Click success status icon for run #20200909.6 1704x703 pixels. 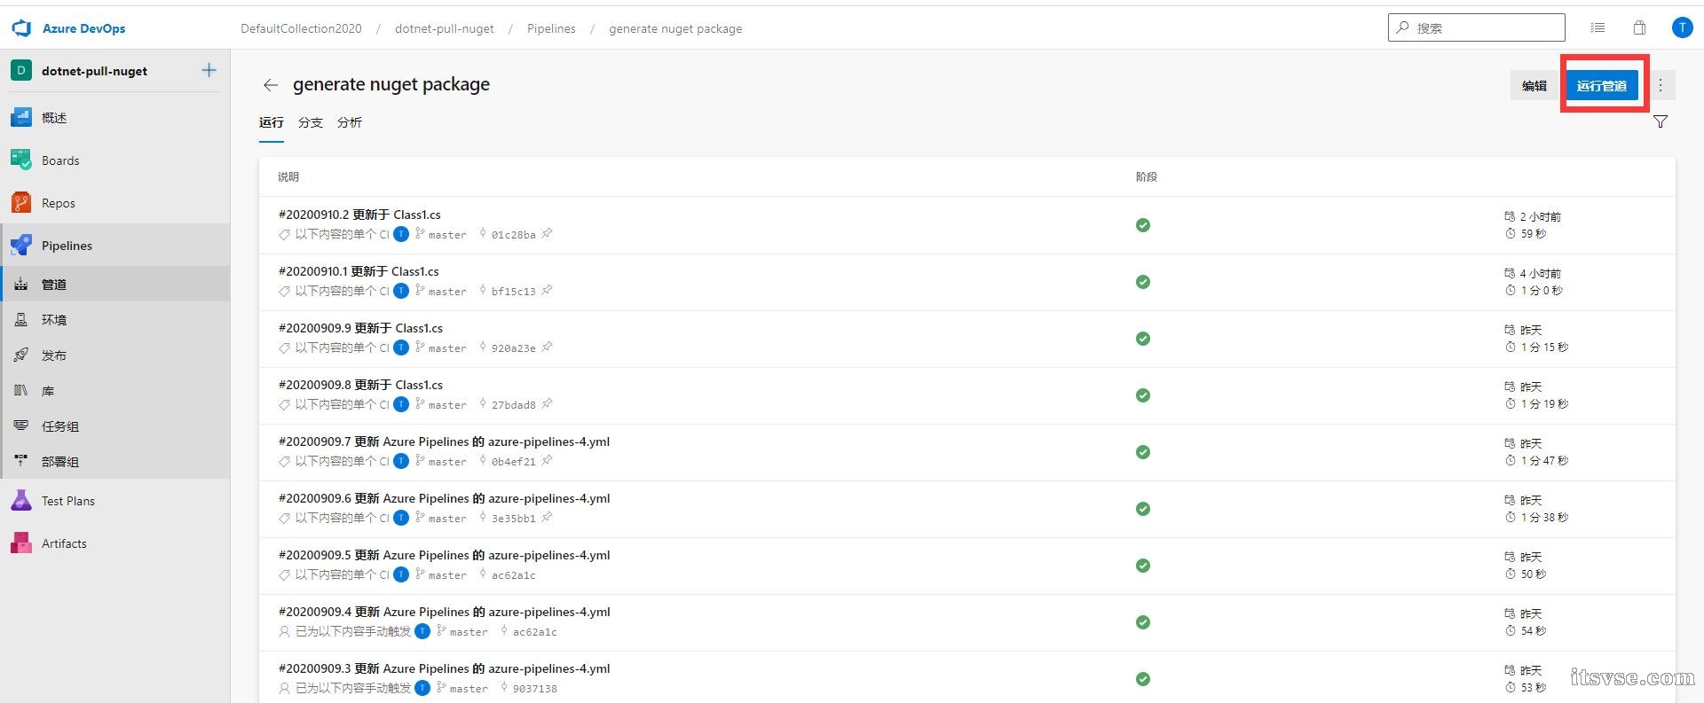[x=1143, y=509]
